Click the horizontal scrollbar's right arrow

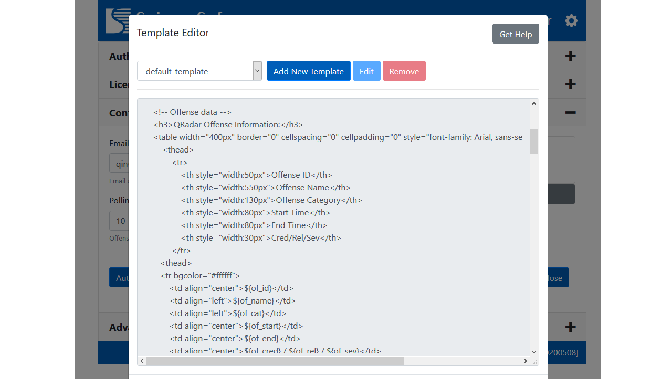point(526,361)
